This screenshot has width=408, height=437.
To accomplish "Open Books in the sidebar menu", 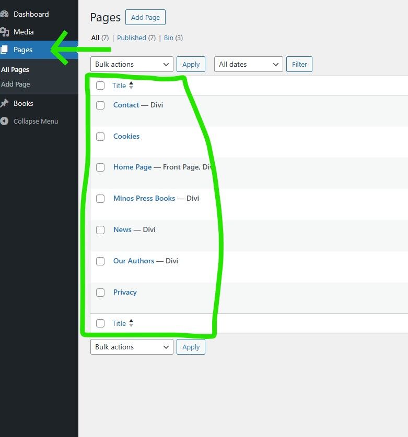I will click(24, 103).
